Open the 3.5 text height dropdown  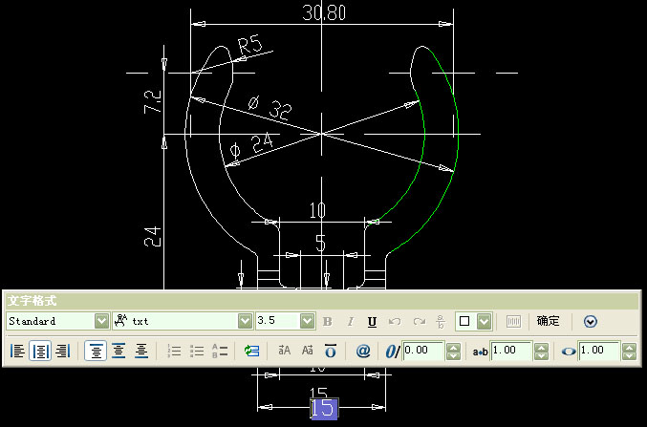(x=308, y=321)
